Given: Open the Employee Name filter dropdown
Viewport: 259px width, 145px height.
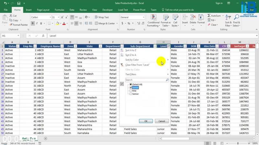Looking at the screenshot, I should point(62,46).
